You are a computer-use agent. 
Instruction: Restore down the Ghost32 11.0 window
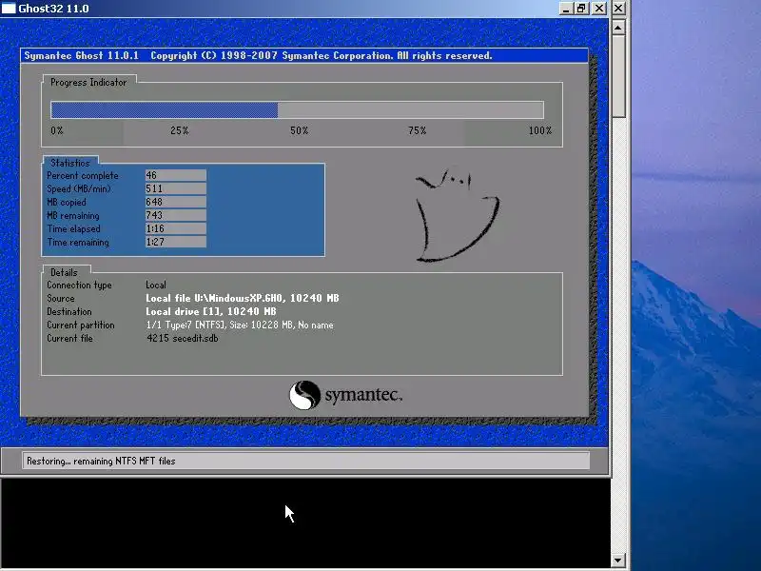point(581,9)
